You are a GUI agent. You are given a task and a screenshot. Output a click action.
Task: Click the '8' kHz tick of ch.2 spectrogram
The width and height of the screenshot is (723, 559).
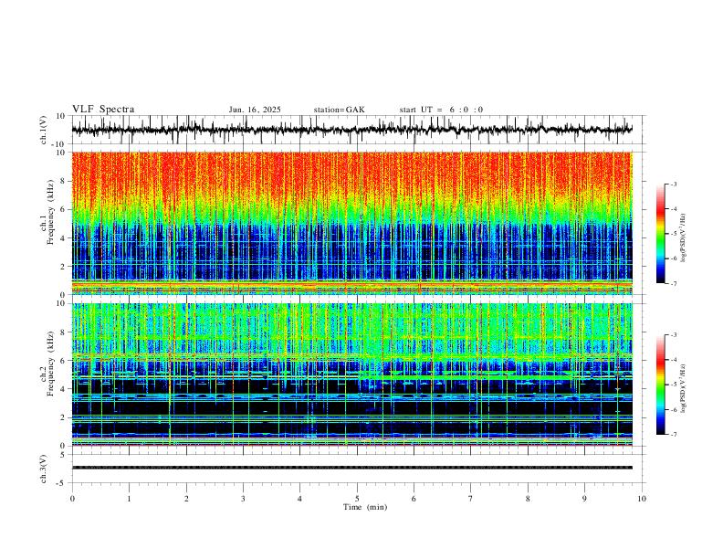tap(63, 332)
